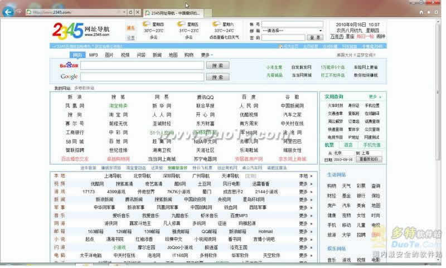Click the Baidu search input box

pos(142,65)
